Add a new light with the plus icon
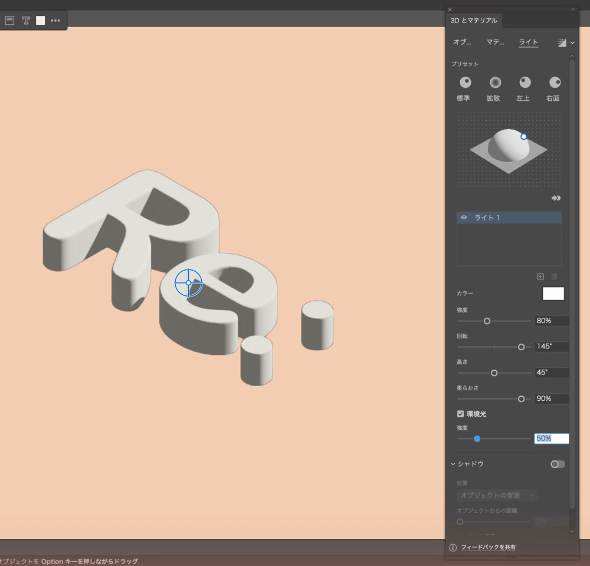The image size is (590, 566). [540, 277]
